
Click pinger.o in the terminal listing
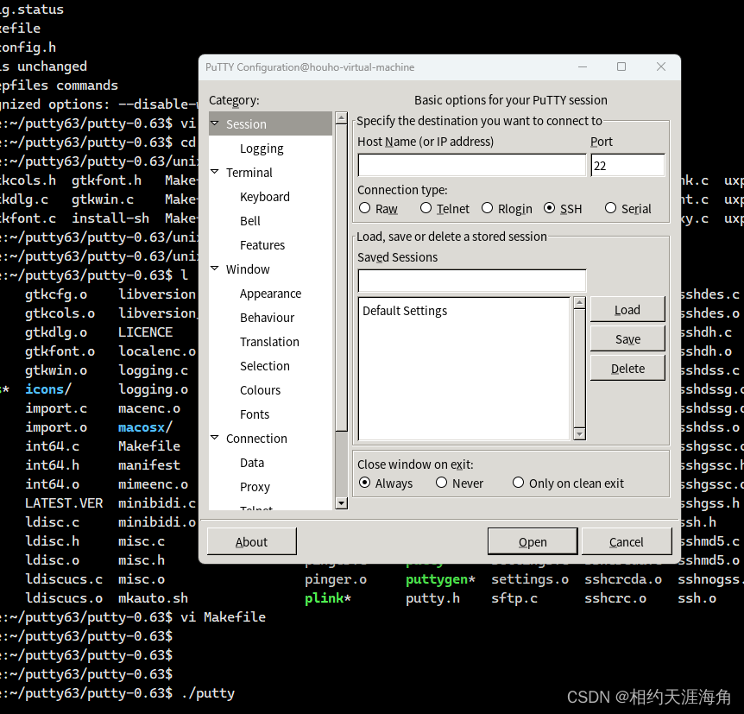click(336, 579)
